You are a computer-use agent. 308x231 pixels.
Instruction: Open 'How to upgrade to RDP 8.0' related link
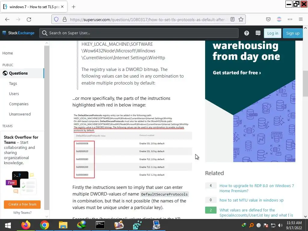click(257, 188)
